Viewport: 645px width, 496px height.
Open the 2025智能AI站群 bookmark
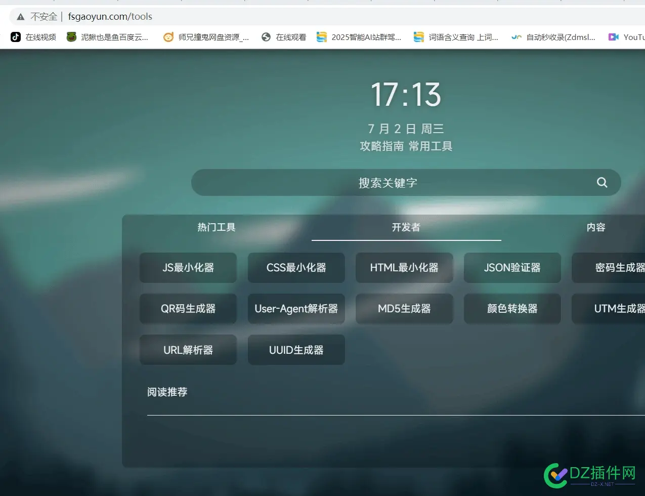point(359,37)
